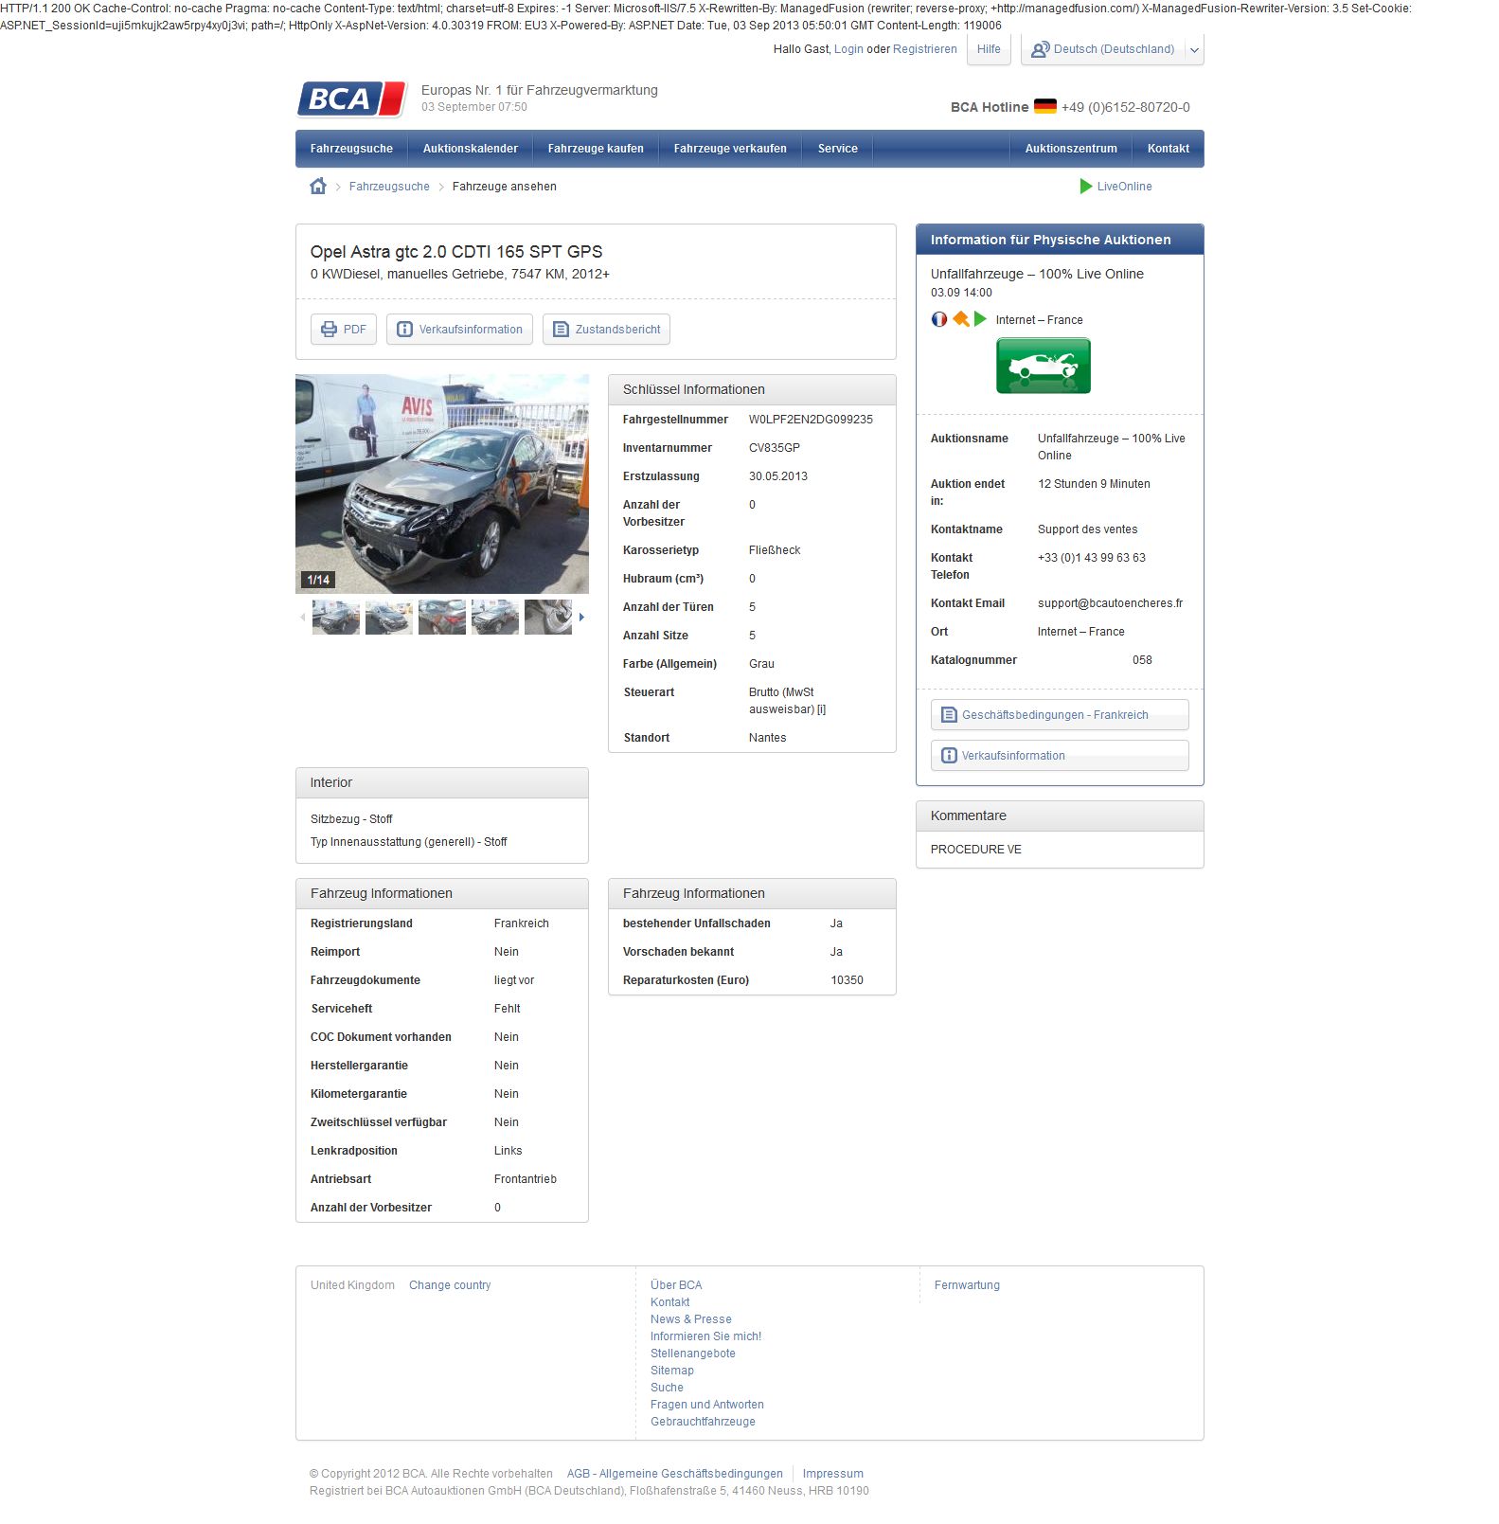1499x1524 pixels.
Task: Open the Zustandsbericht button
Action: coord(606,330)
